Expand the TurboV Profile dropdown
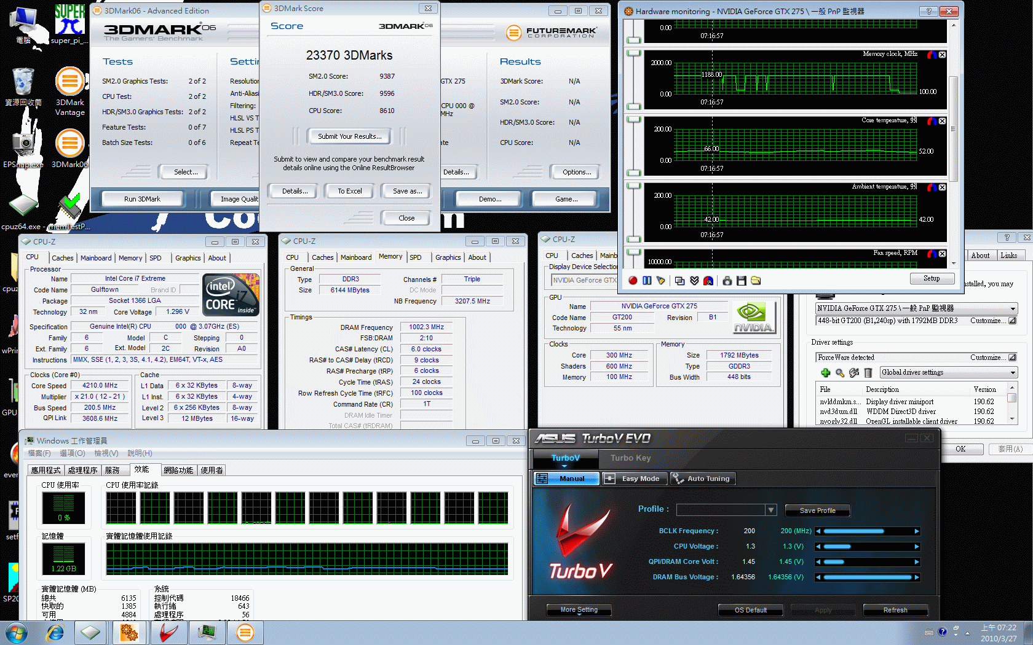This screenshot has height=645, width=1033. point(770,510)
